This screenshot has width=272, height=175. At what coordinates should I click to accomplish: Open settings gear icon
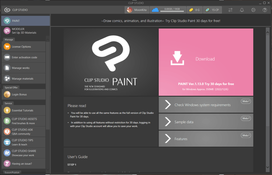pos(253,10)
